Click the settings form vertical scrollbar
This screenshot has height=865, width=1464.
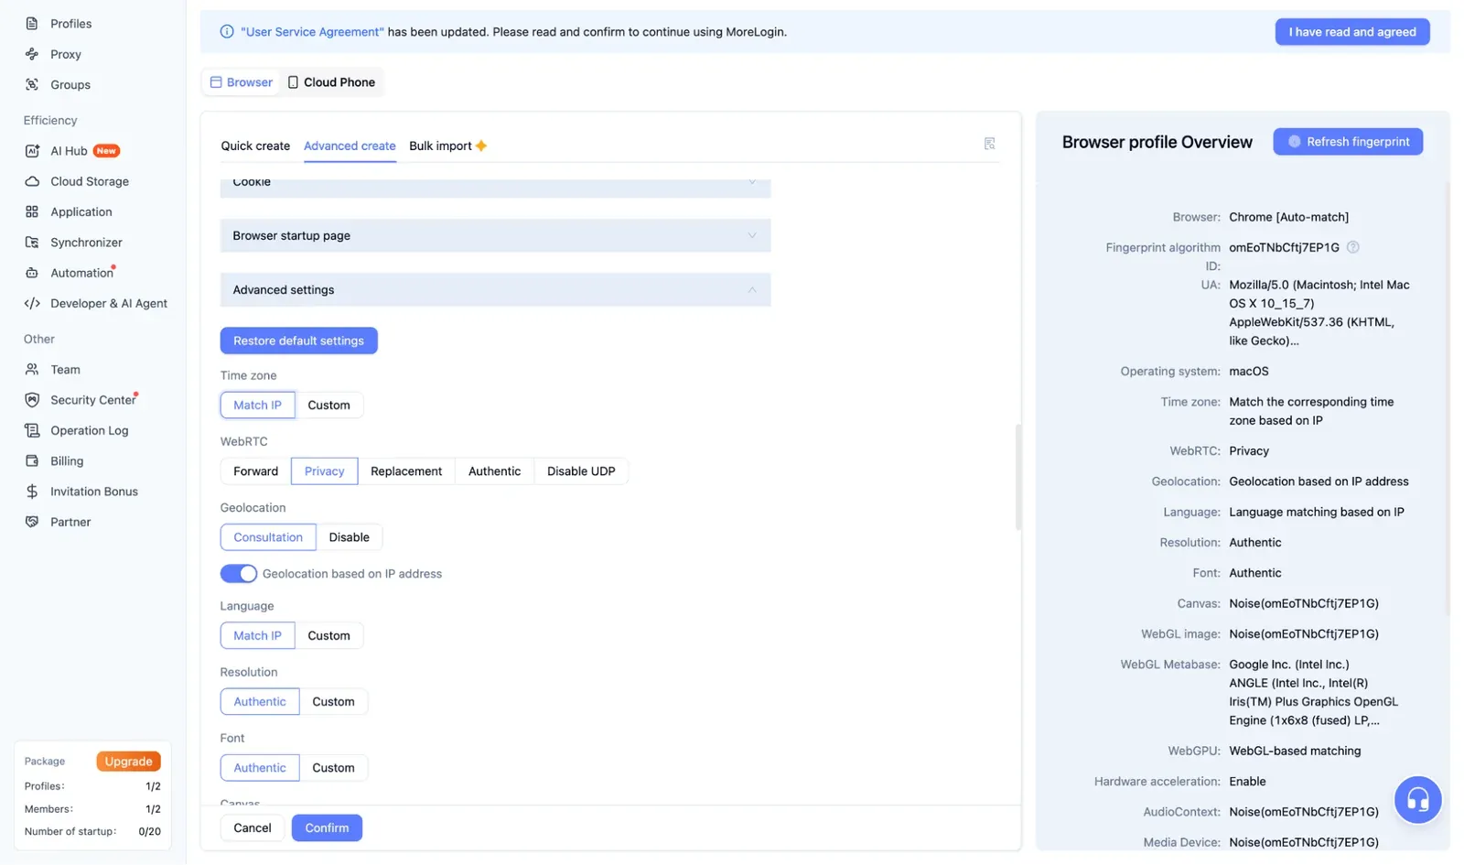pos(1018,477)
